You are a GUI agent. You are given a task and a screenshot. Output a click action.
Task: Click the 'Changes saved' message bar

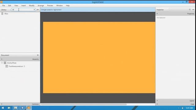pyautogui.click(x=98, y=9)
